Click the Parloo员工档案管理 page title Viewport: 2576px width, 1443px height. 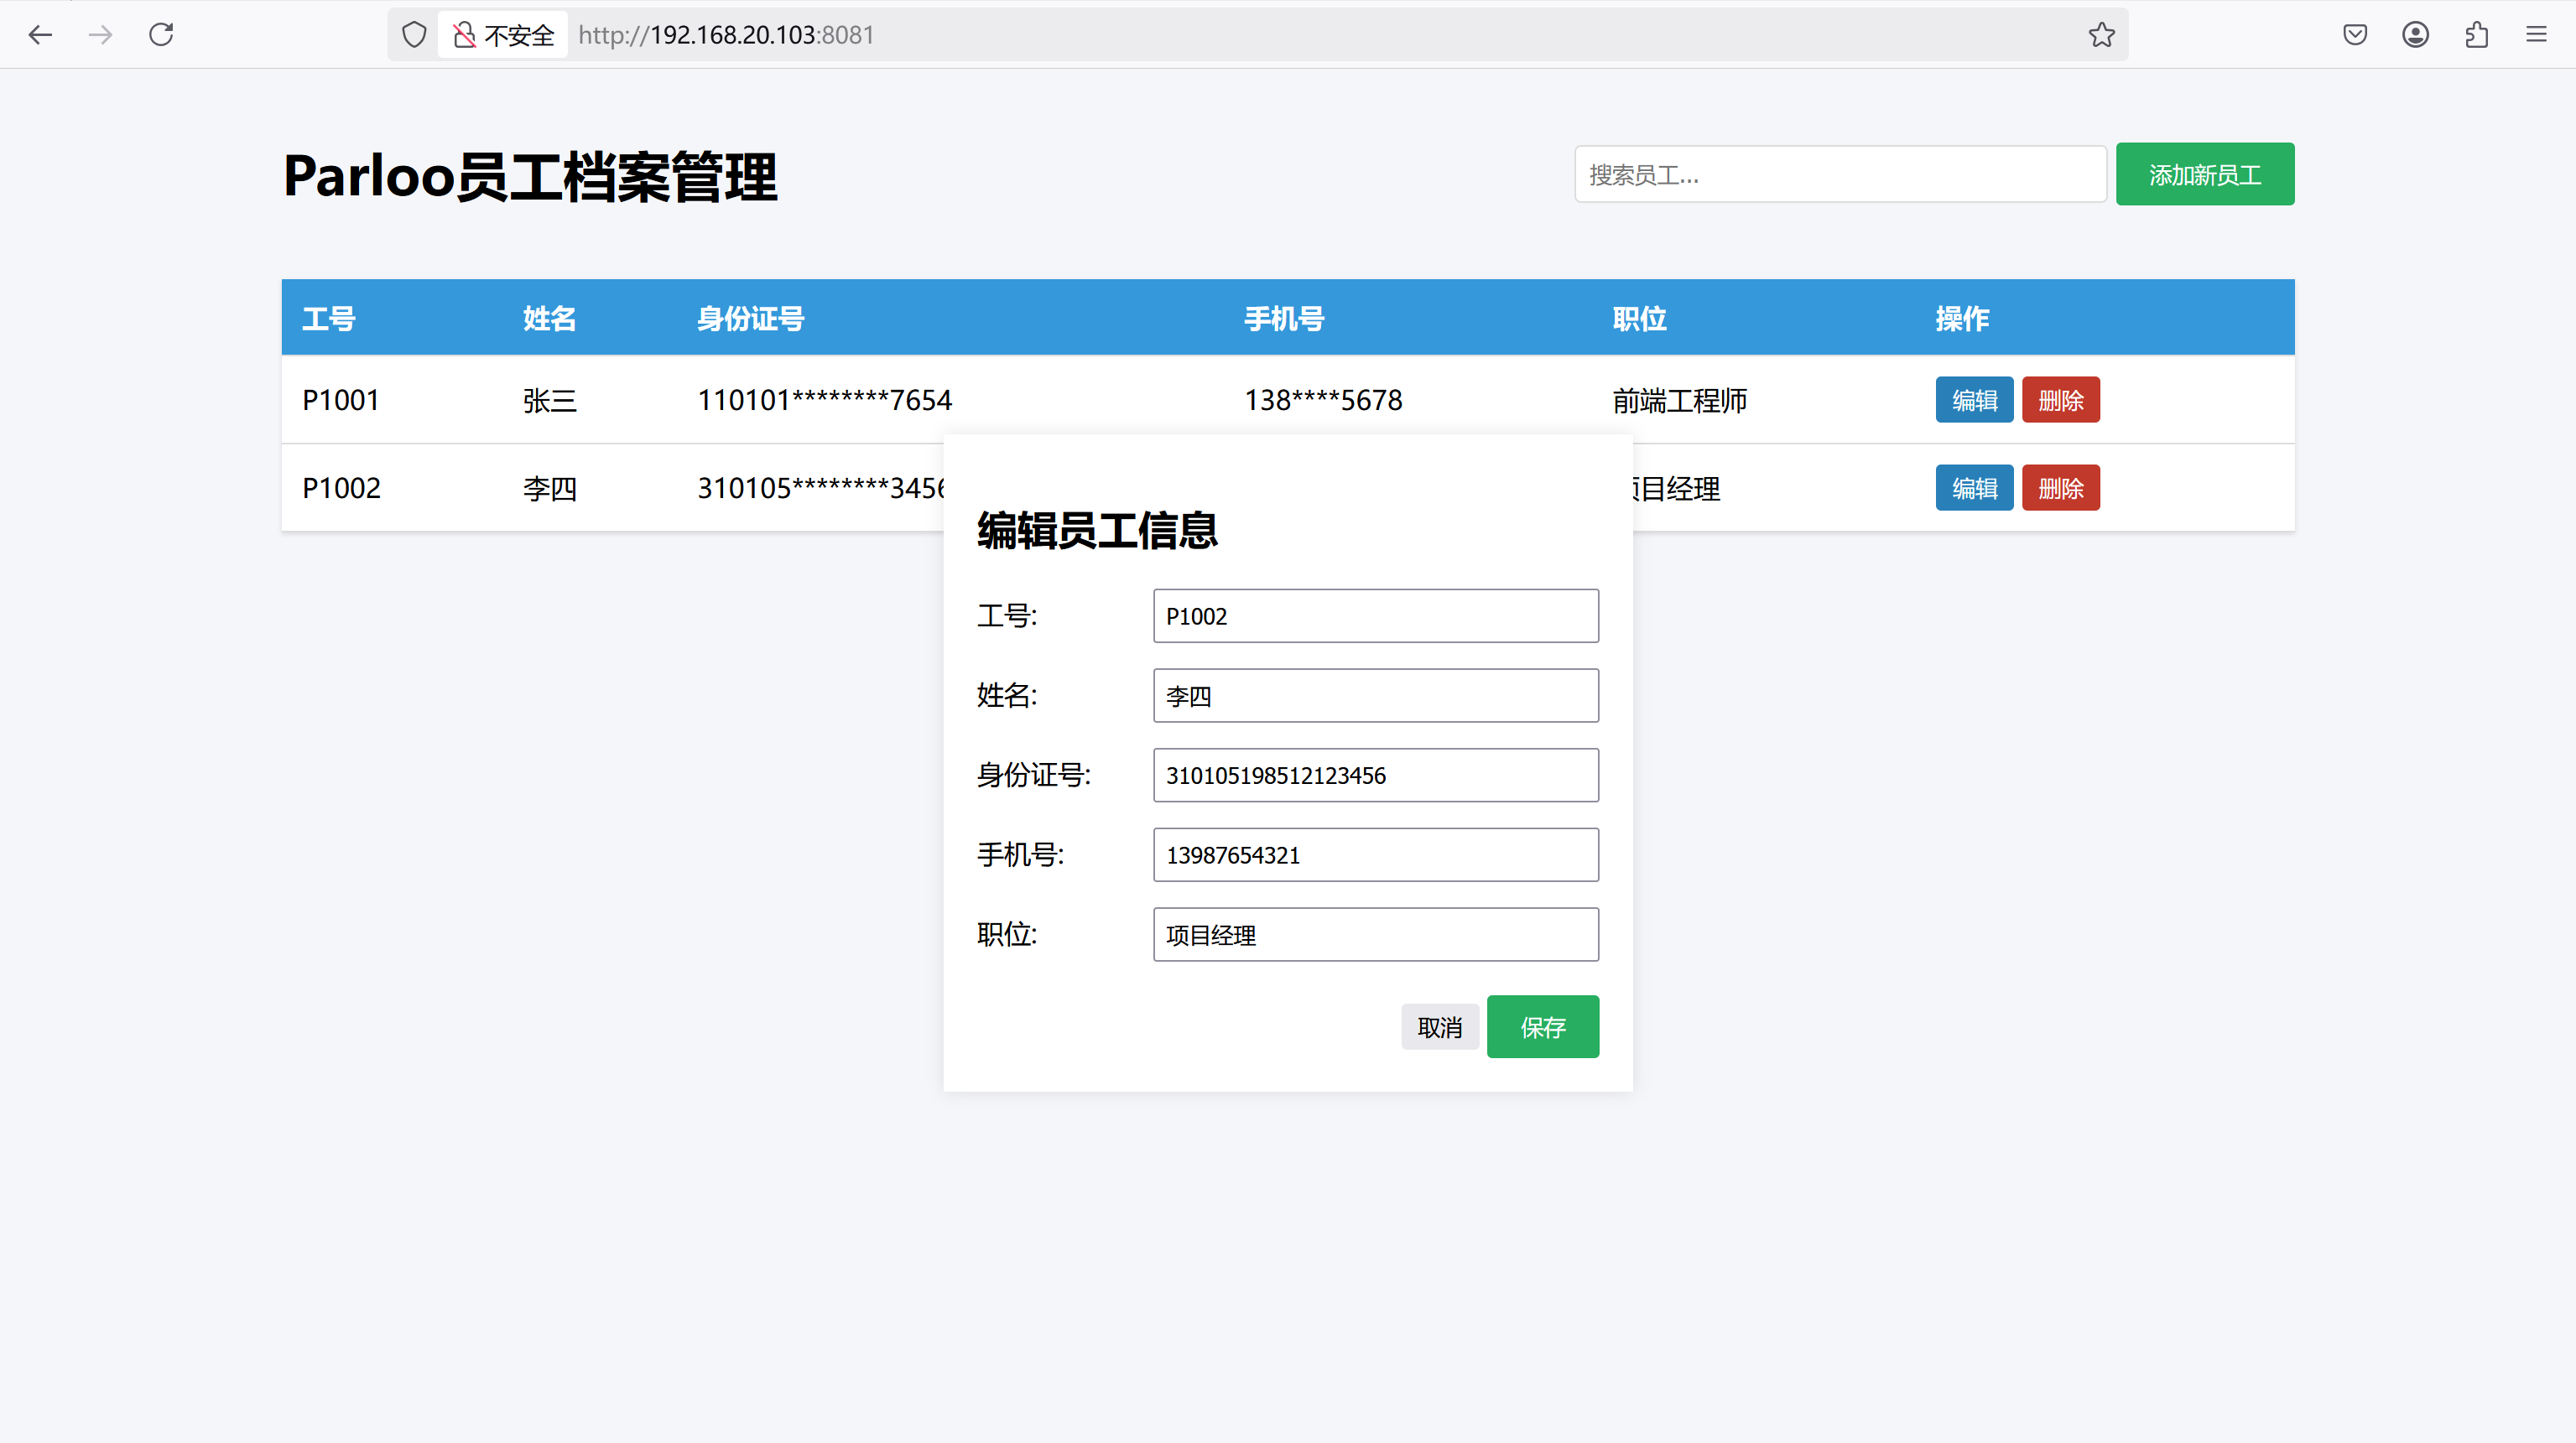coord(530,177)
